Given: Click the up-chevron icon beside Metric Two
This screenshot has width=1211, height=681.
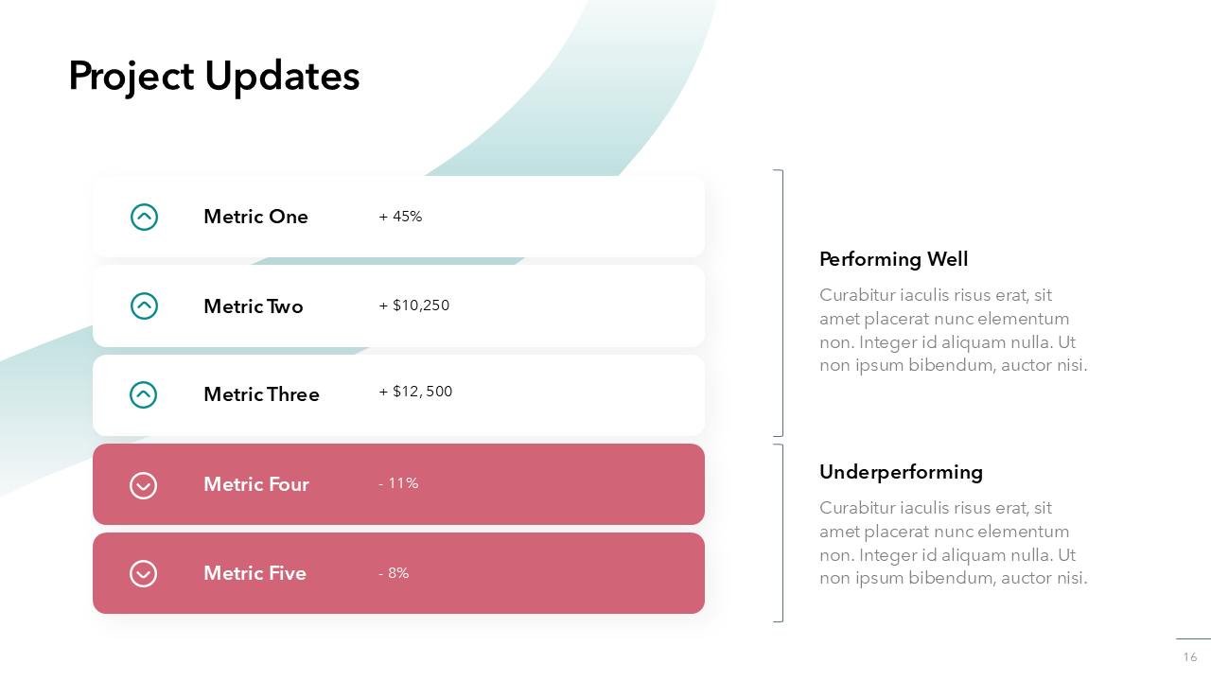Looking at the screenshot, I should click(144, 306).
